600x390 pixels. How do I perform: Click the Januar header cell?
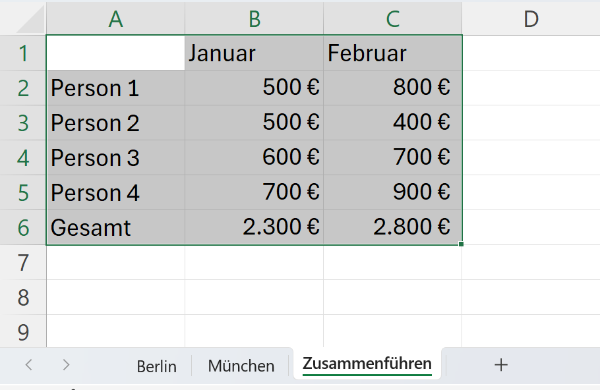pos(254,53)
